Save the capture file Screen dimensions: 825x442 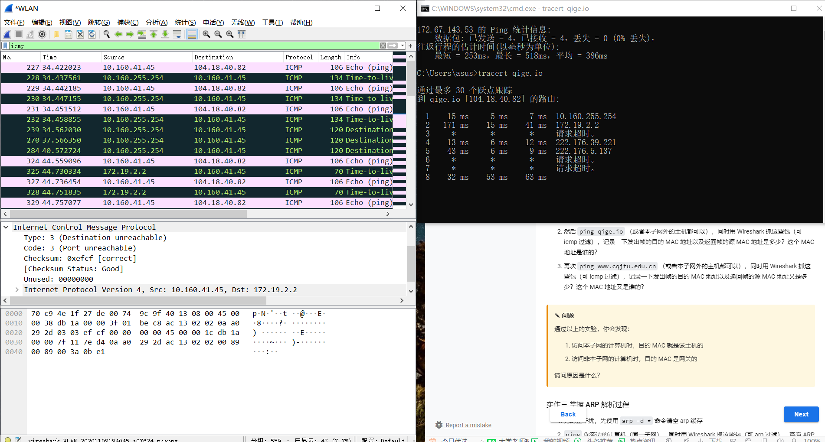click(68, 34)
